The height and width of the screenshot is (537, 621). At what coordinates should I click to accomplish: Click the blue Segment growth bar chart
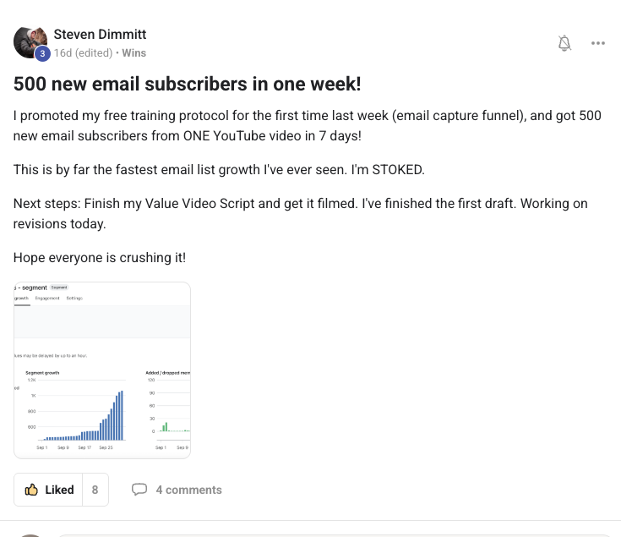[84, 416]
